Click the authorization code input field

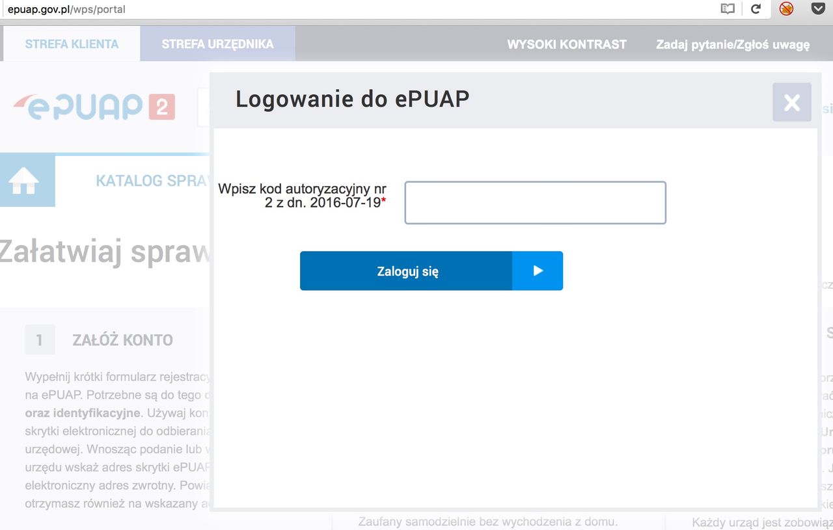pos(535,202)
